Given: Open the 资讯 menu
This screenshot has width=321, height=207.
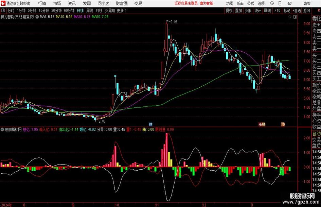Looking at the screenshot, I should tap(72, 3).
